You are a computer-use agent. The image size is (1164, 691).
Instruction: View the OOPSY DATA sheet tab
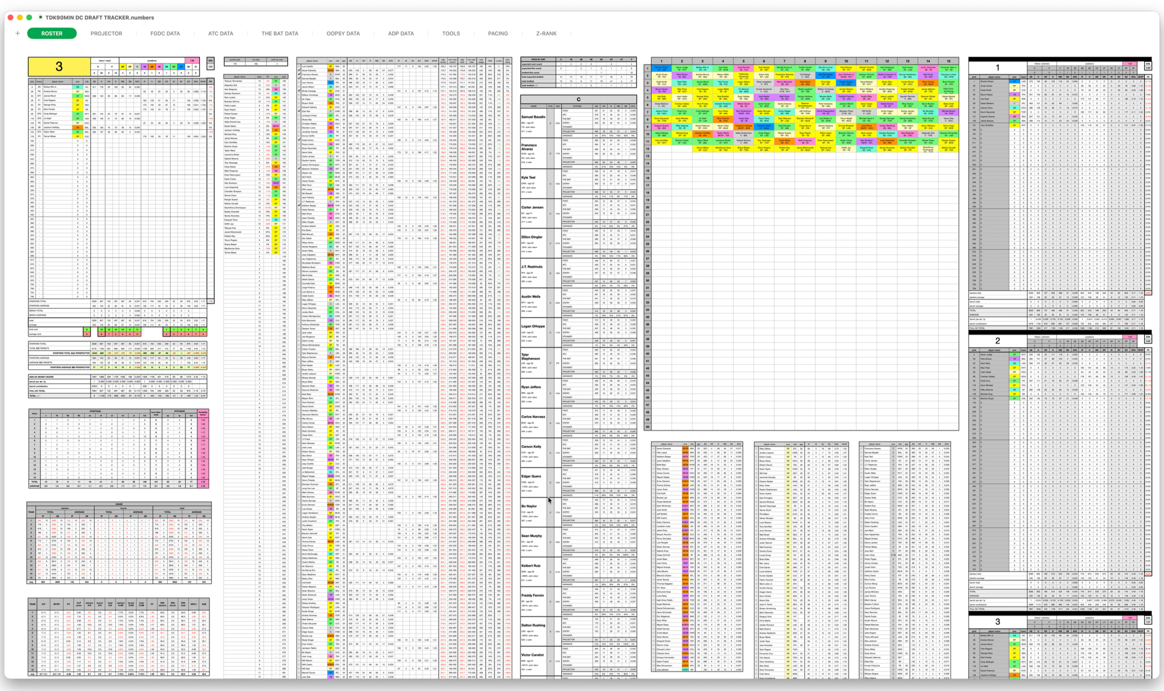point(343,34)
